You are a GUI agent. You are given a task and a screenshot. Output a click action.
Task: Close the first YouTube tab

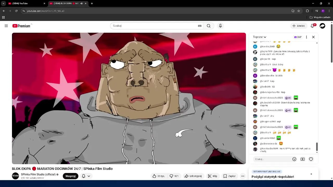pos(44,3)
